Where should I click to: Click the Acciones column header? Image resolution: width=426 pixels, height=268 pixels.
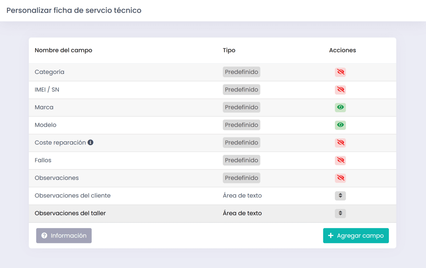click(342, 50)
